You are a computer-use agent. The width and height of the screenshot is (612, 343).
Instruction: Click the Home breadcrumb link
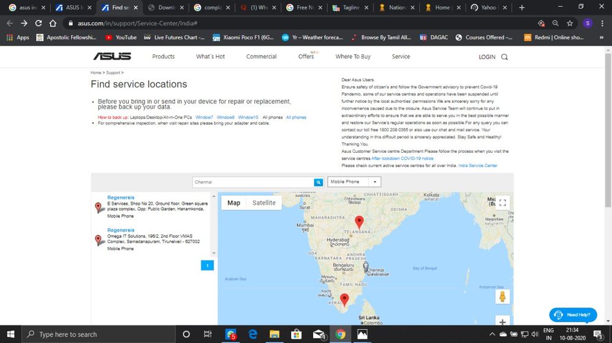point(96,73)
